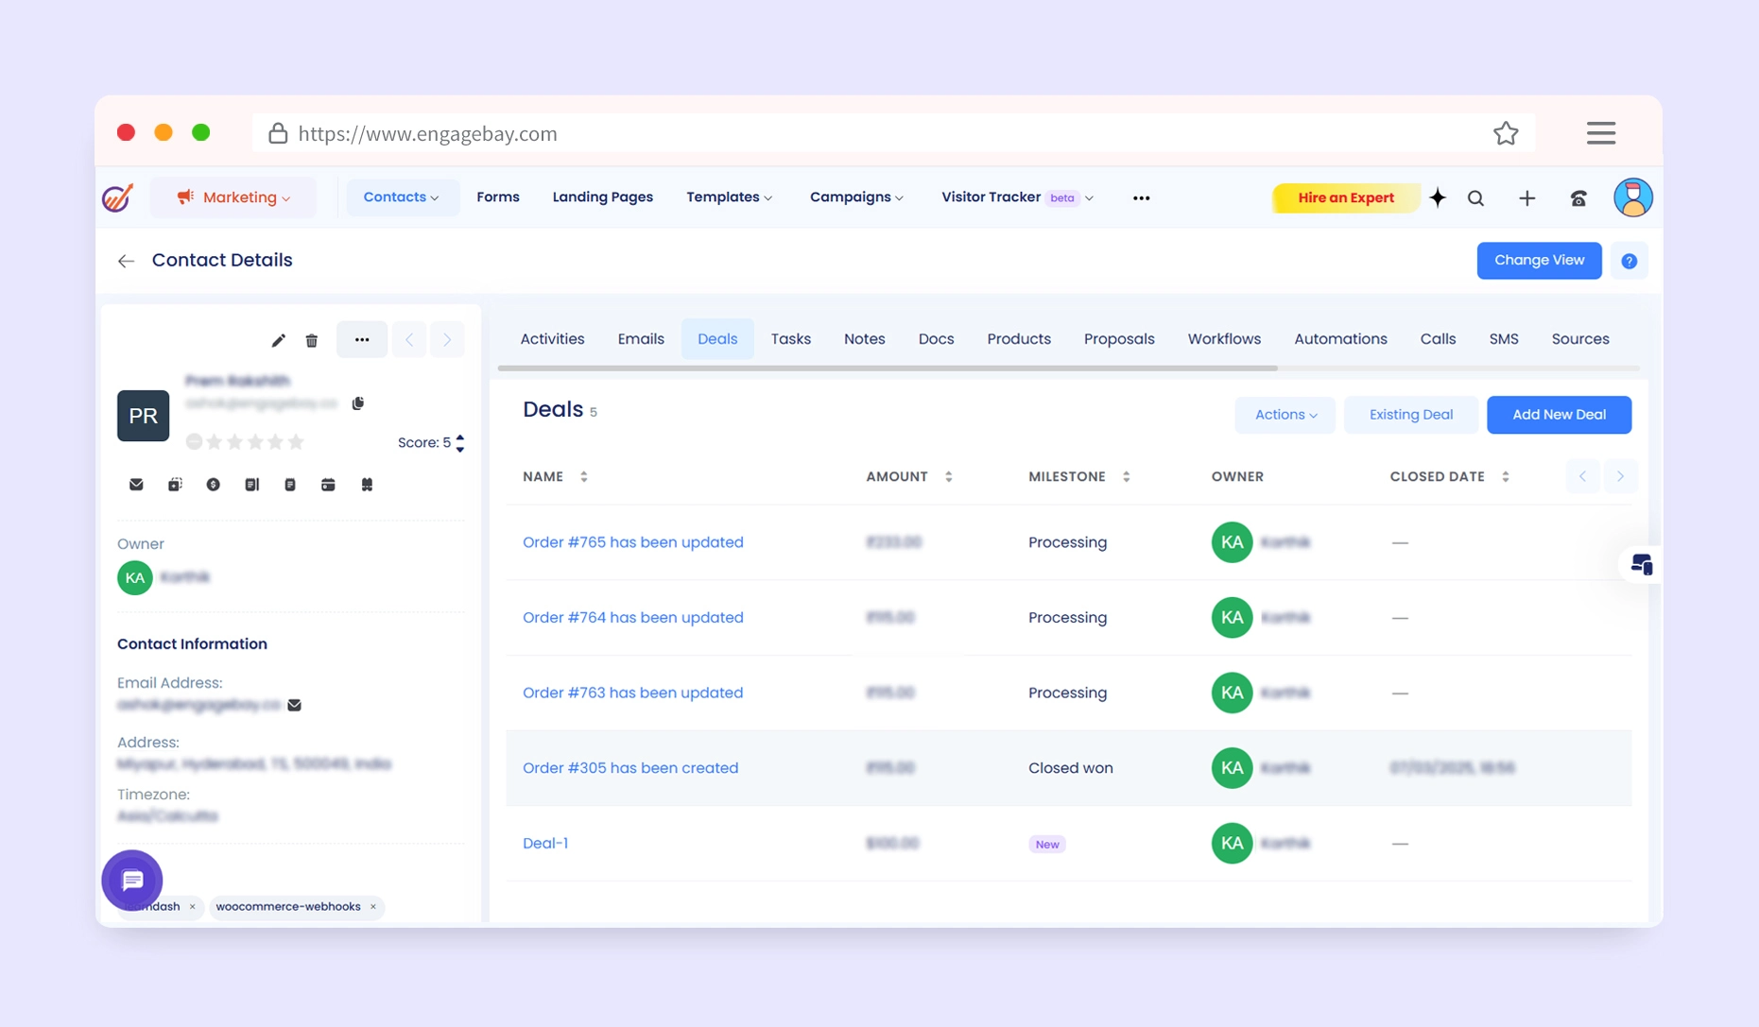
Task: Switch to the Tasks tab
Action: tap(790, 339)
